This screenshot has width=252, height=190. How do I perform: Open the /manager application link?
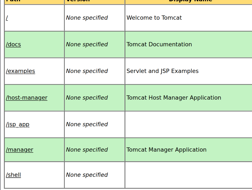point(19,150)
